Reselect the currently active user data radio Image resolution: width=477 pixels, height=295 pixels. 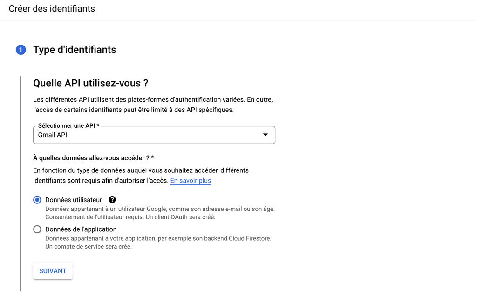(x=37, y=200)
